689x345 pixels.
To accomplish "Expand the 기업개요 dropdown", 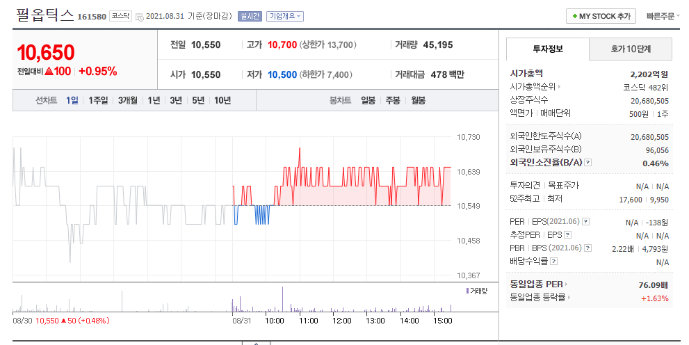I will click(x=285, y=16).
